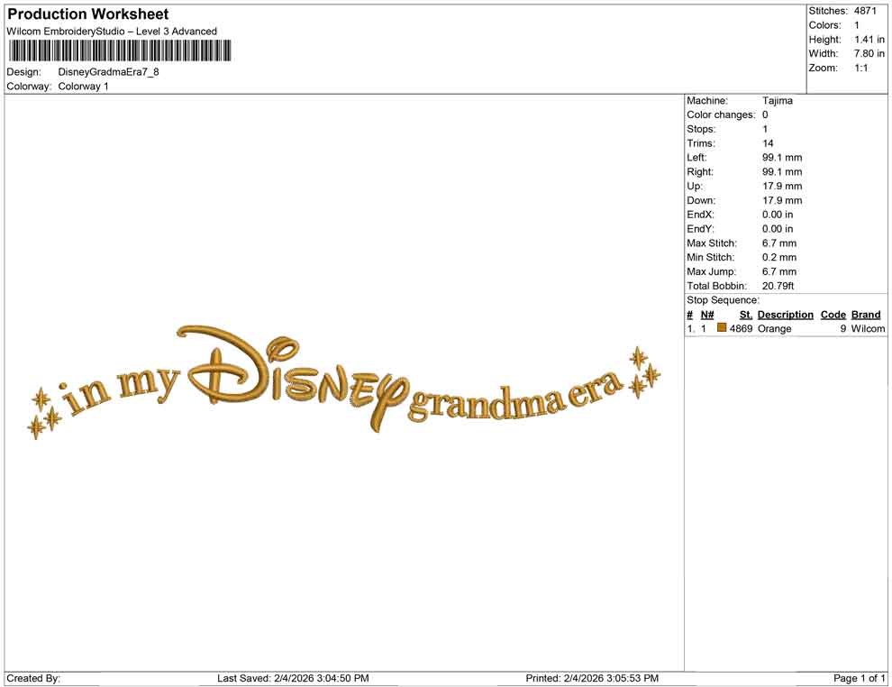Click the Code column header link
Viewport: 892px width, 687px height.
833,314
